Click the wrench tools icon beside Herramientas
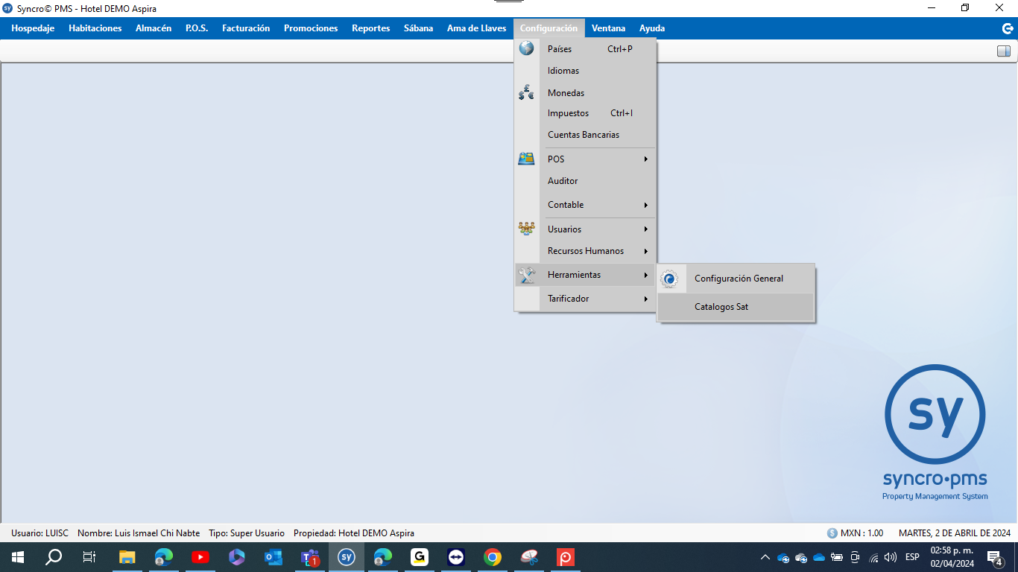 [x=527, y=275]
